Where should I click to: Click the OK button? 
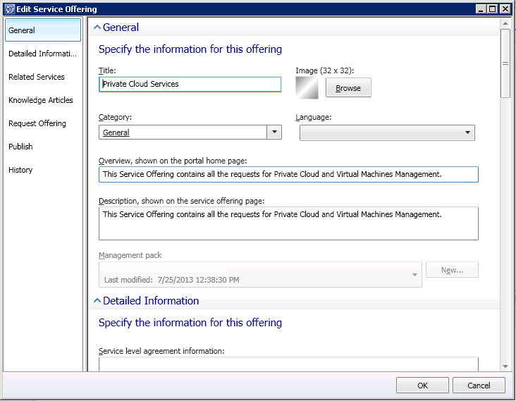pos(422,385)
